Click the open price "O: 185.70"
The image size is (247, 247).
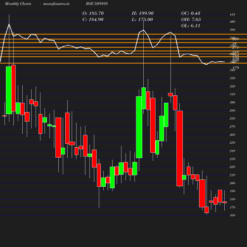point(93,13)
